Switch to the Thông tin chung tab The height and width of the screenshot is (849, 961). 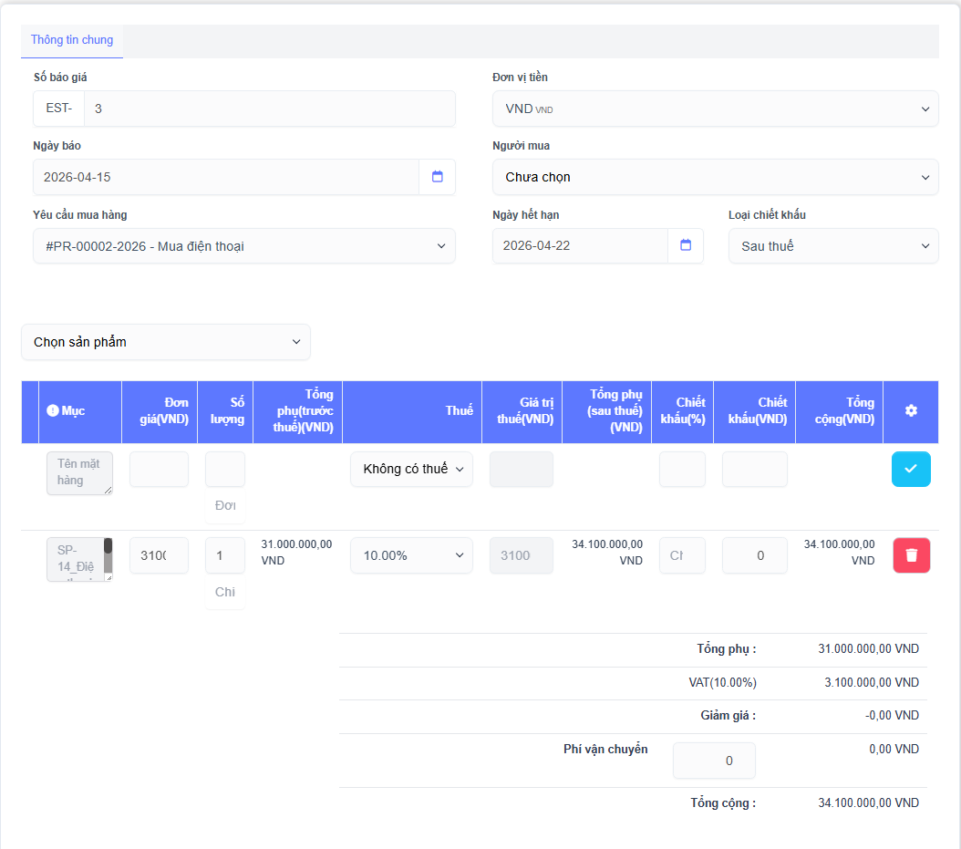72,40
